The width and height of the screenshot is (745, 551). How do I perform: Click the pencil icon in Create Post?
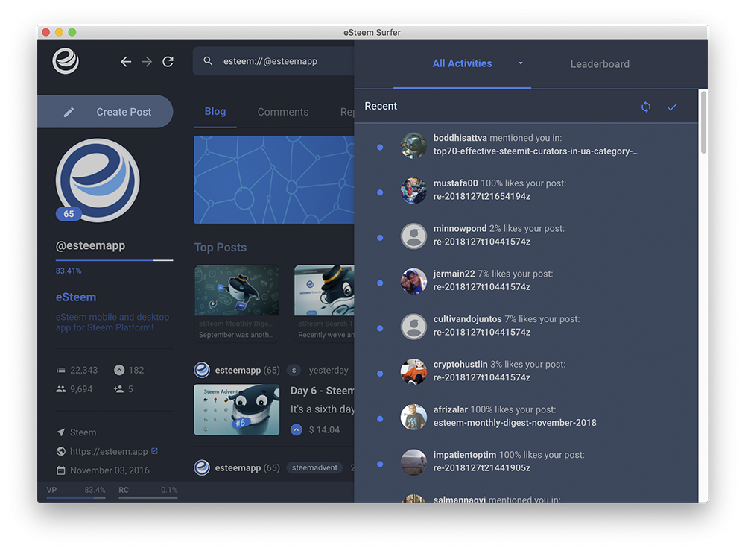[69, 112]
